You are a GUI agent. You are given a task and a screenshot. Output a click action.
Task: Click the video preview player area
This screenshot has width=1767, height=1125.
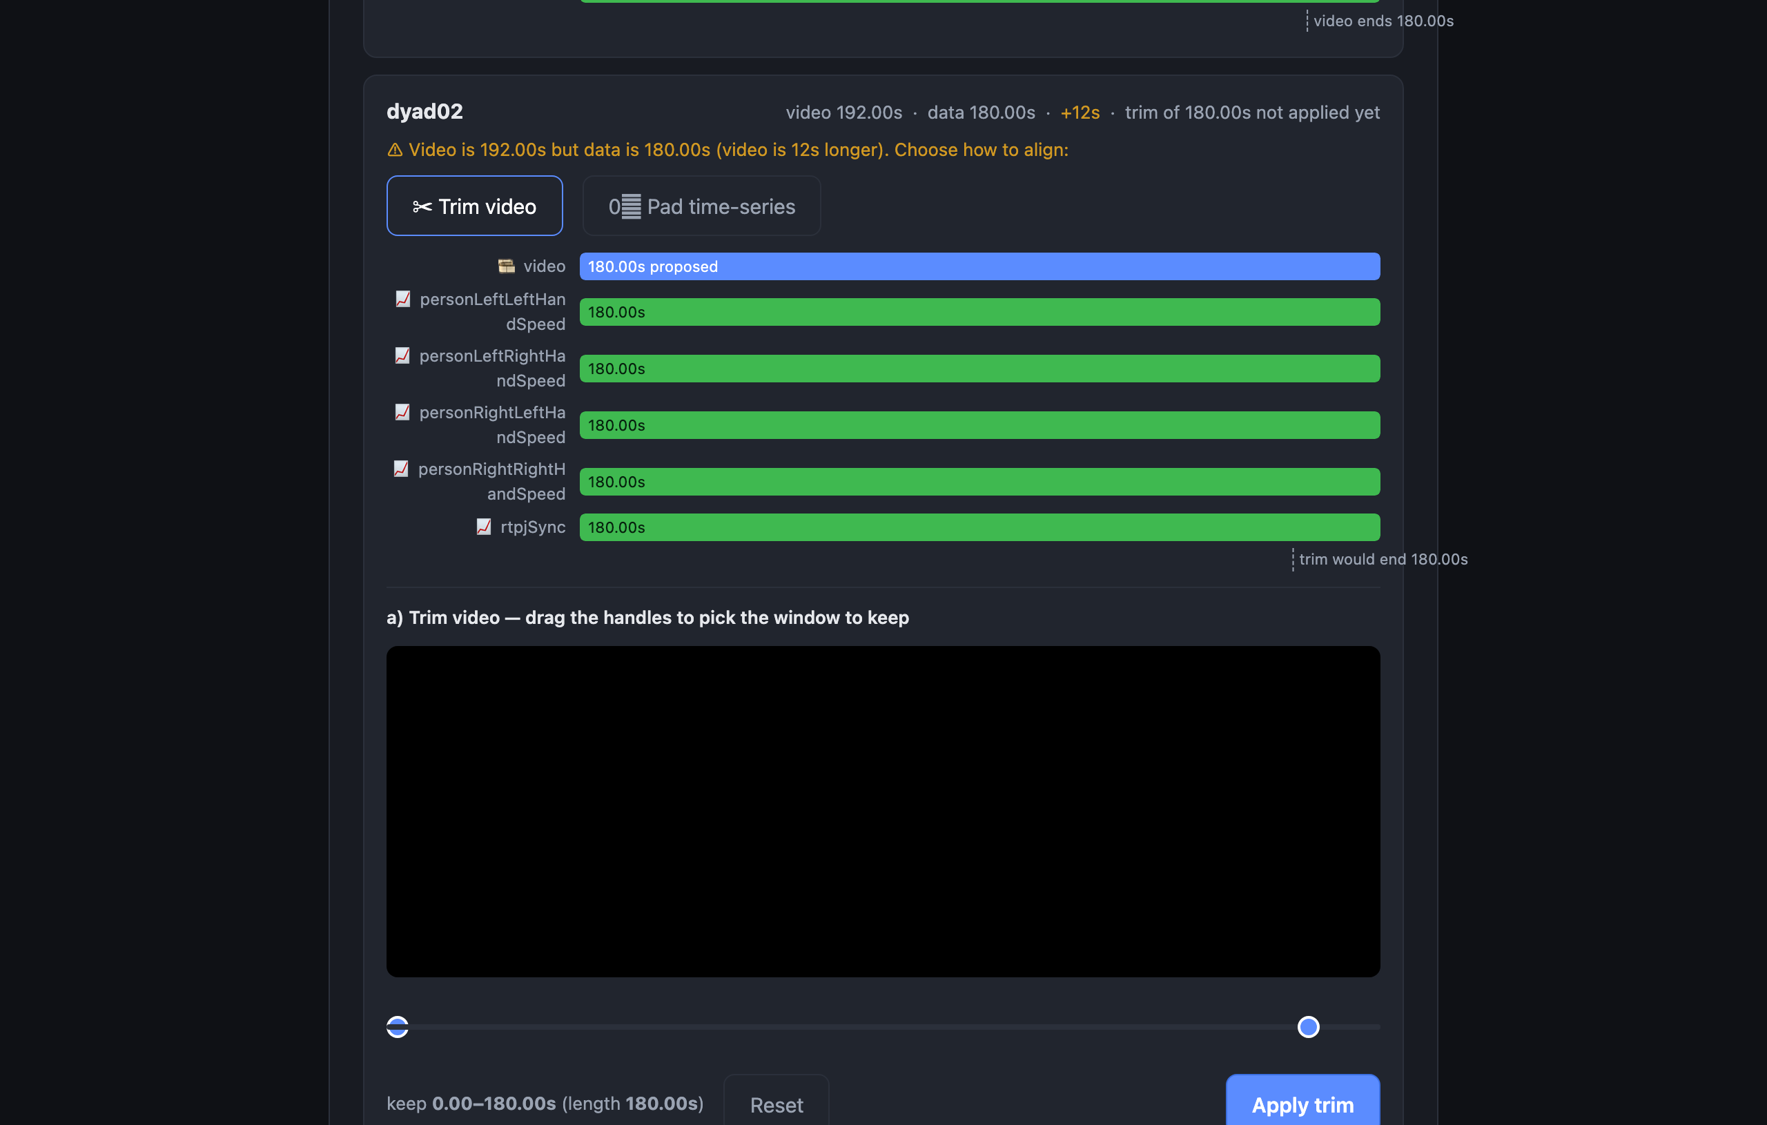883,811
